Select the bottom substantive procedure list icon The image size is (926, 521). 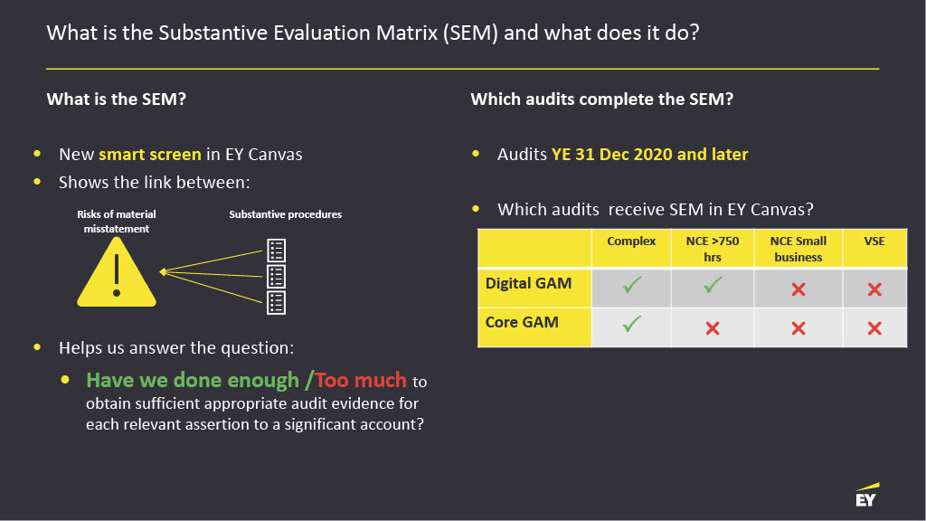point(277,302)
